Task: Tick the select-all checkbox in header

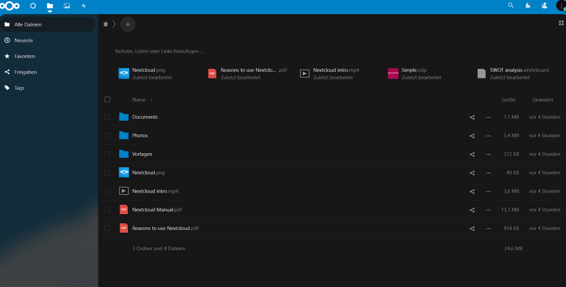Action: pos(107,99)
